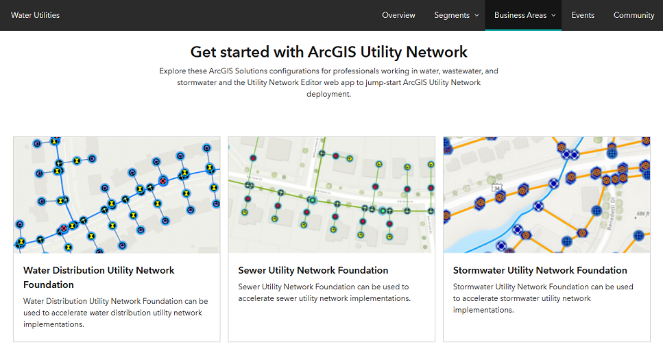Open the Community menu item
The image size is (663, 349).
634,15
